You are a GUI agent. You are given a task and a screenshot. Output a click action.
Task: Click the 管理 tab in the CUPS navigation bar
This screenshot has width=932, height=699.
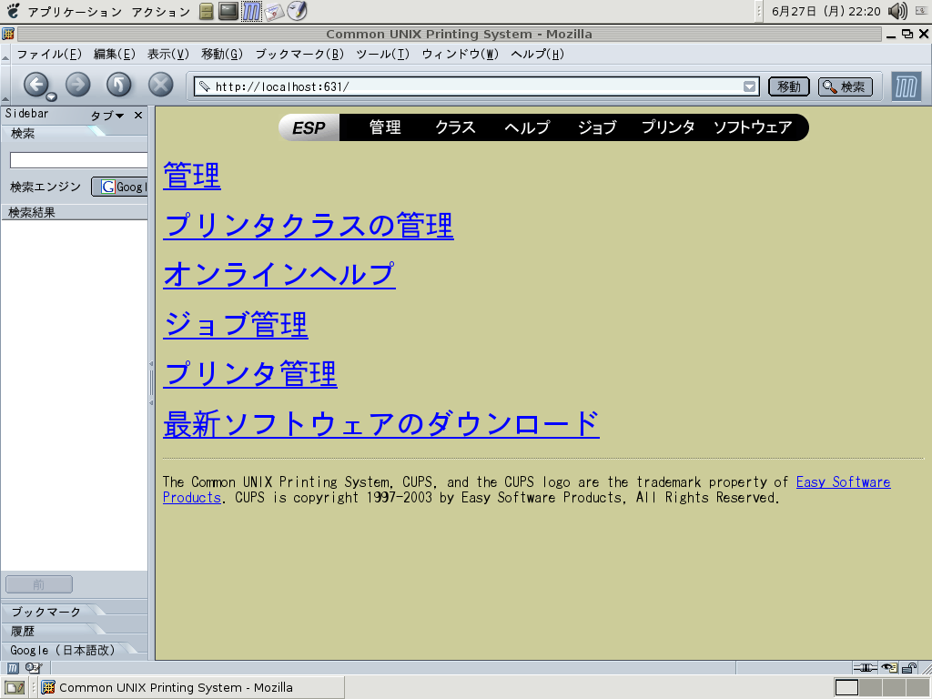pos(385,127)
